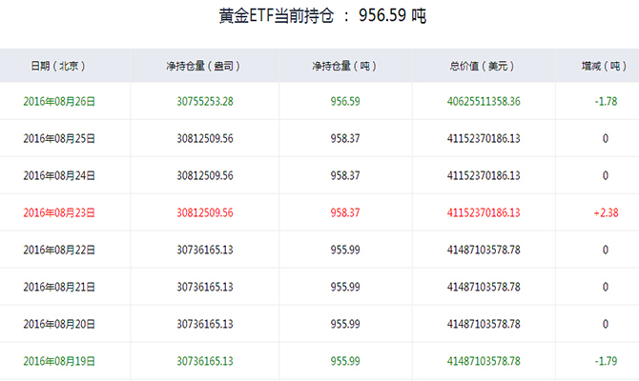Image resolution: width=639 pixels, height=381 pixels.
Task: Click the 40625511358.36 total value cell
Action: 484,101
